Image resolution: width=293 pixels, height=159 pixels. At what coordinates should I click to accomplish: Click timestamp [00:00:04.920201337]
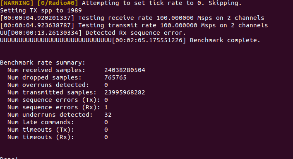point(37,18)
